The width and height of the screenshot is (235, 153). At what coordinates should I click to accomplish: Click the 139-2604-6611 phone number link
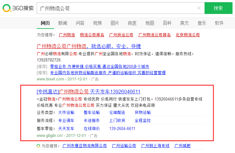coord(122,128)
